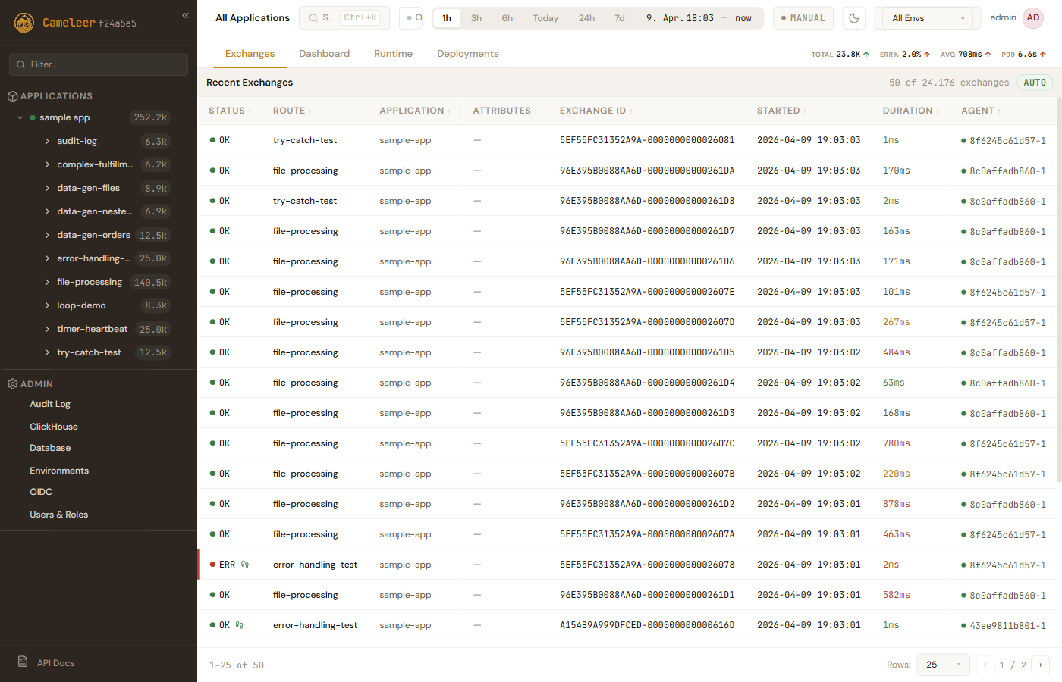Open the Deployments tab
The image size is (1062, 682).
pyautogui.click(x=467, y=54)
